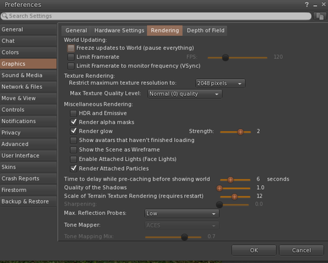Uncheck Render alpha masks

(x=73, y=122)
